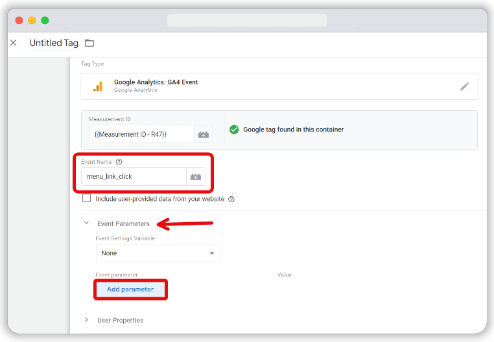
Task: Click the Value column header
Action: [x=285, y=275]
